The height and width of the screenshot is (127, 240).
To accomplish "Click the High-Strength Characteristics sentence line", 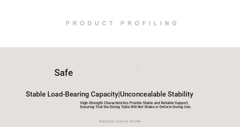I will pyautogui.click(x=134, y=103).
